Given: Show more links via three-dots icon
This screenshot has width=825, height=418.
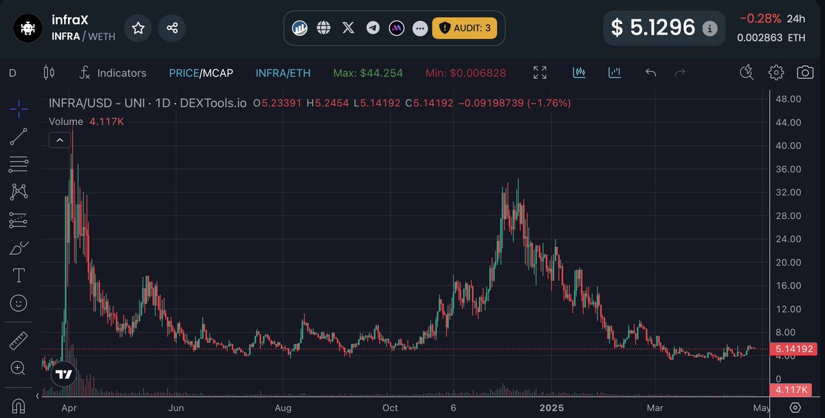Looking at the screenshot, I should [x=421, y=28].
